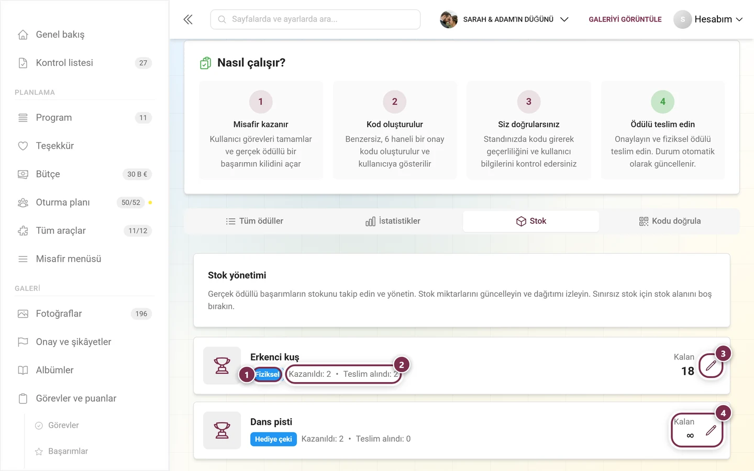Open Fotoğraflar picture icon in sidebar
Image resolution: width=754 pixels, height=471 pixels.
23,314
